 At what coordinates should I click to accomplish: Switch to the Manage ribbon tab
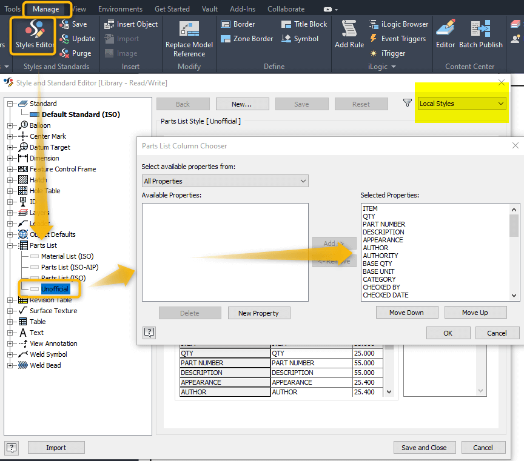click(45, 9)
